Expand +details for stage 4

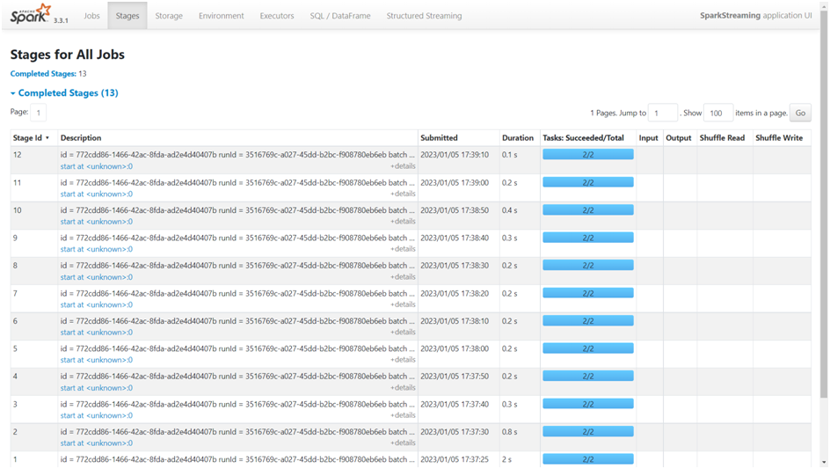(x=403, y=388)
